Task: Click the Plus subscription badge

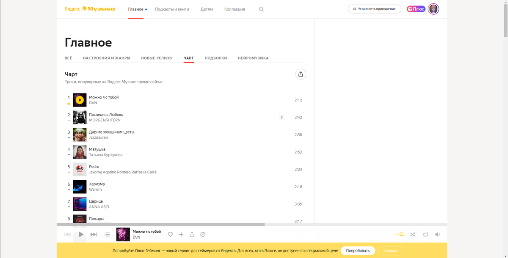Action: click(416, 9)
